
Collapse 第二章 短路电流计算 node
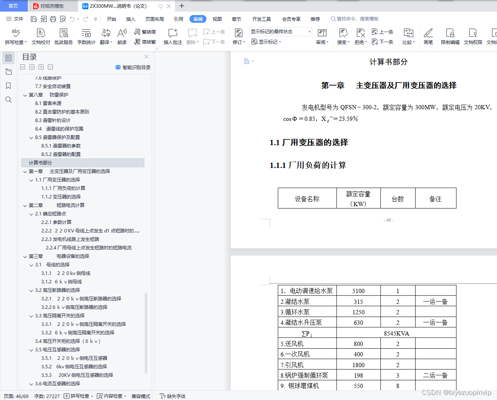tap(25, 205)
